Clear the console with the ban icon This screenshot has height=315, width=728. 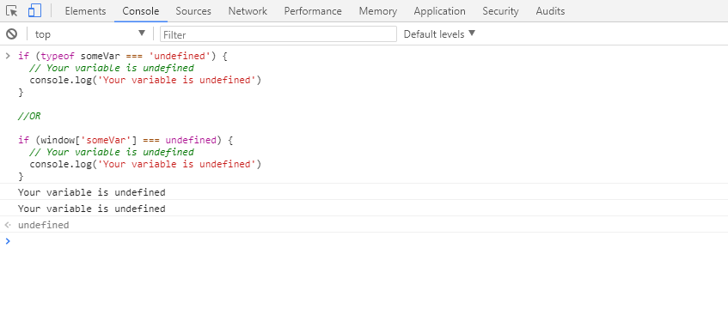tap(12, 33)
